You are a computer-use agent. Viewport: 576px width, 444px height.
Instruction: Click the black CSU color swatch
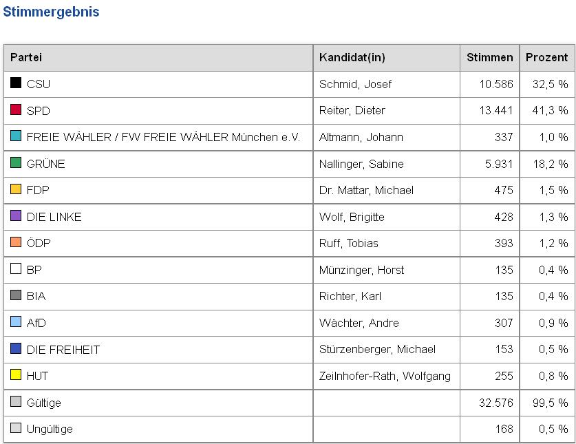(16, 83)
